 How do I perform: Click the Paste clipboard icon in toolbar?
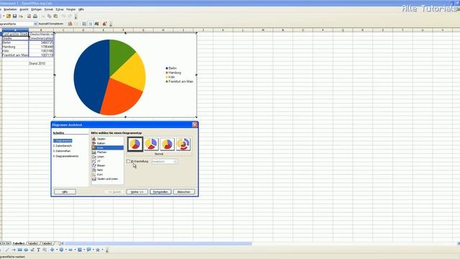55,16
